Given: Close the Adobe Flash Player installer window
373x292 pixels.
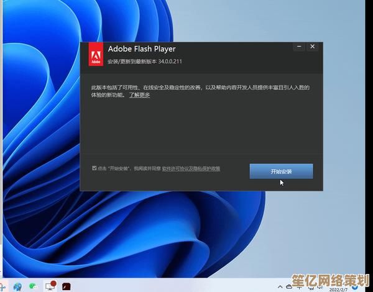Looking at the screenshot, I should [312, 47].
